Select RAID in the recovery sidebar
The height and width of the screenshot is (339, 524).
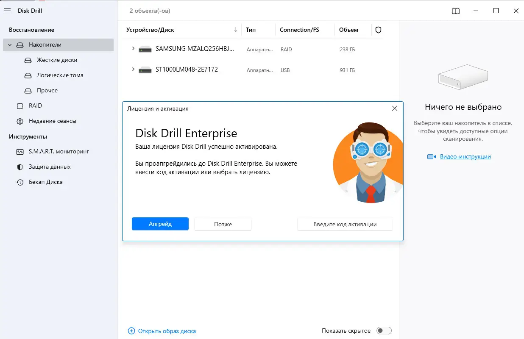tap(35, 106)
